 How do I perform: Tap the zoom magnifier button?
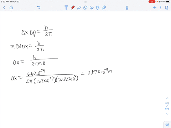[x=167, y=124]
